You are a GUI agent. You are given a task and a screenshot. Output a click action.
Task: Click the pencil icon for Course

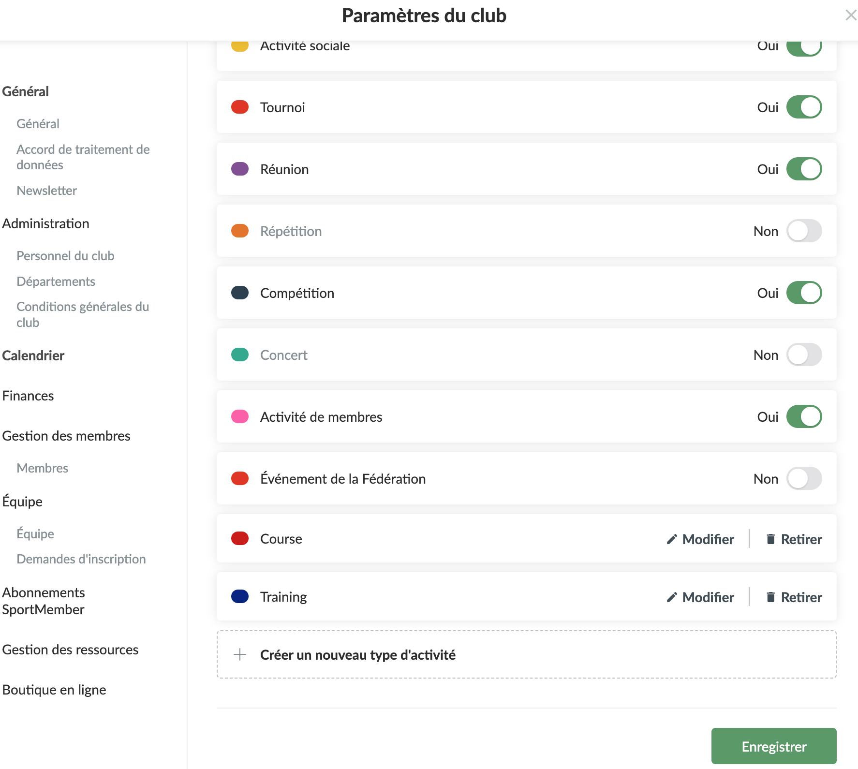point(671,539)
